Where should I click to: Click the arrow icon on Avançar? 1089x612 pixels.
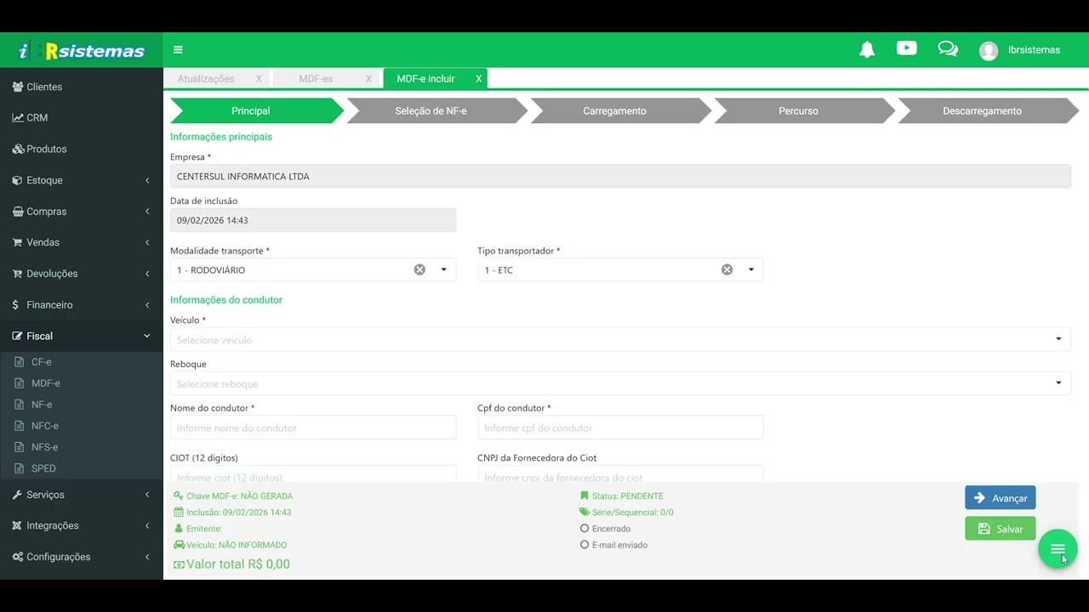(979, 498)
